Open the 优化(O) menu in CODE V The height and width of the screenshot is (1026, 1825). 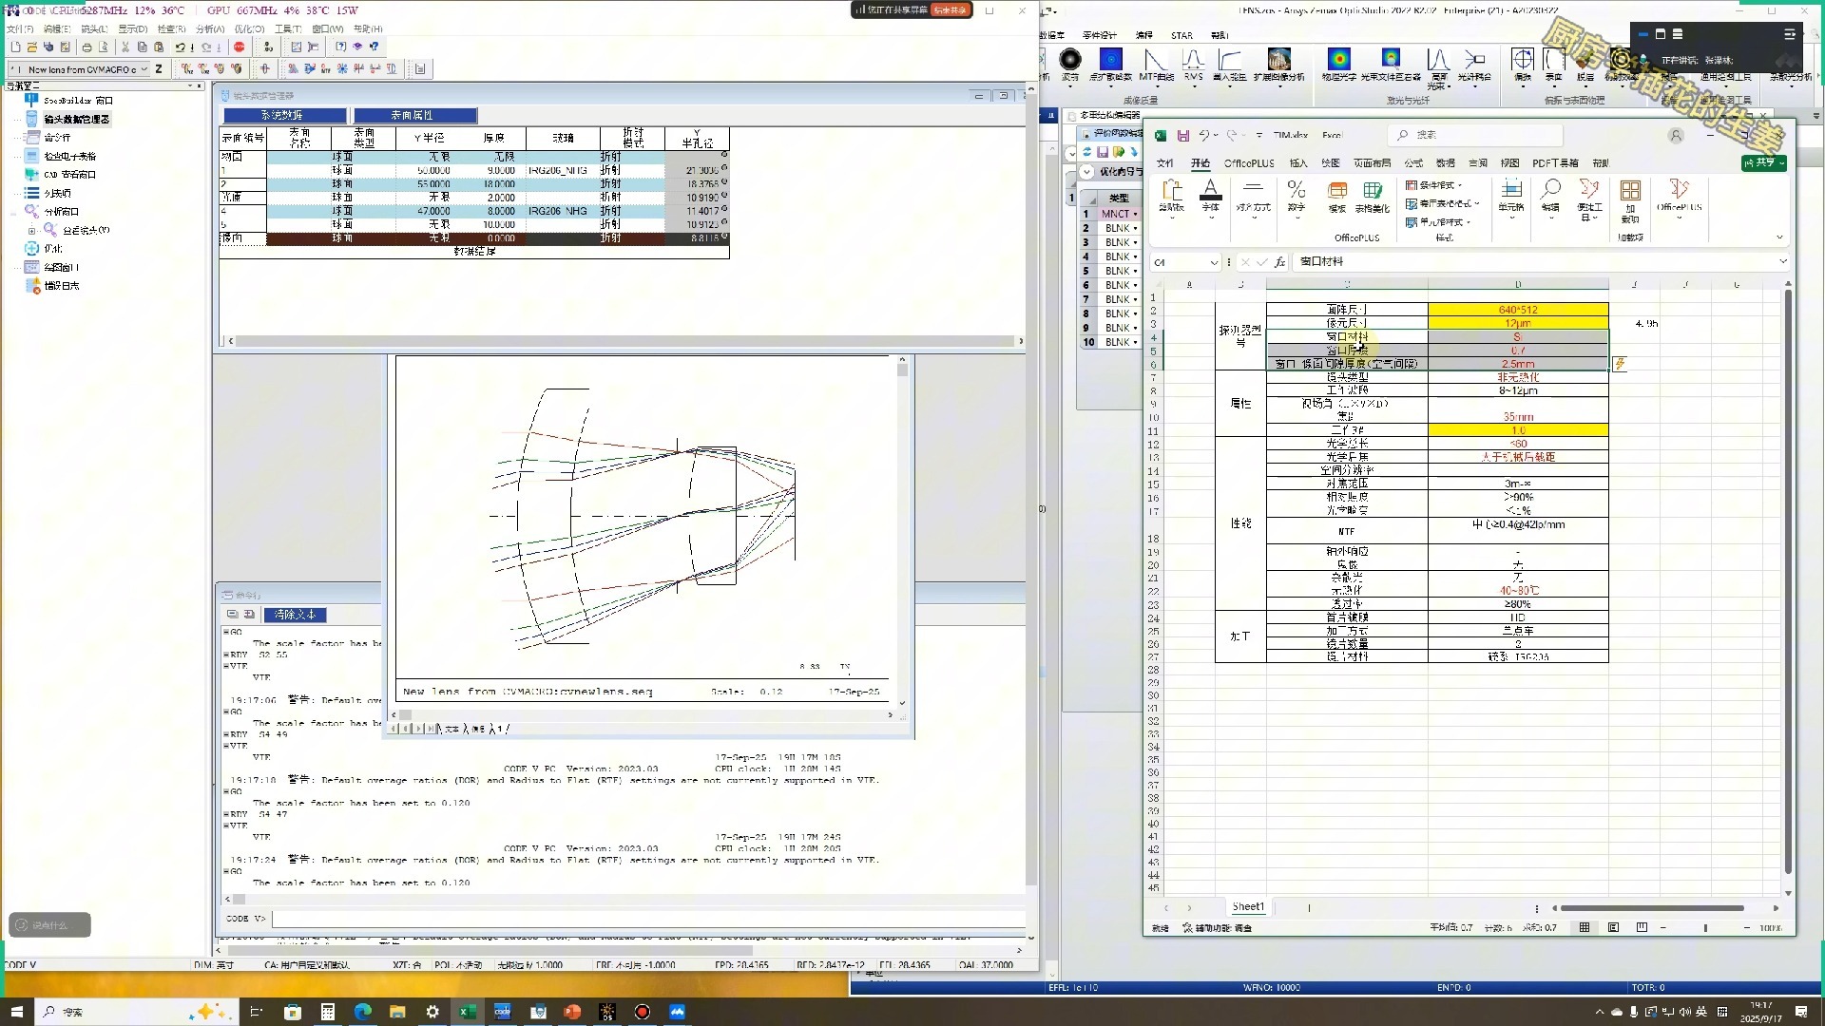coord(249,29)
